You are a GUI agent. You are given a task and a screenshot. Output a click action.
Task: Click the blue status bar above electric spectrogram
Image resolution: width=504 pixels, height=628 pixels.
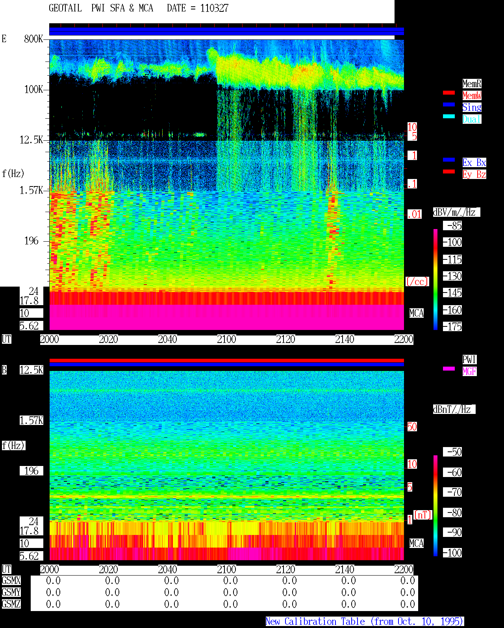pos(226,31)
